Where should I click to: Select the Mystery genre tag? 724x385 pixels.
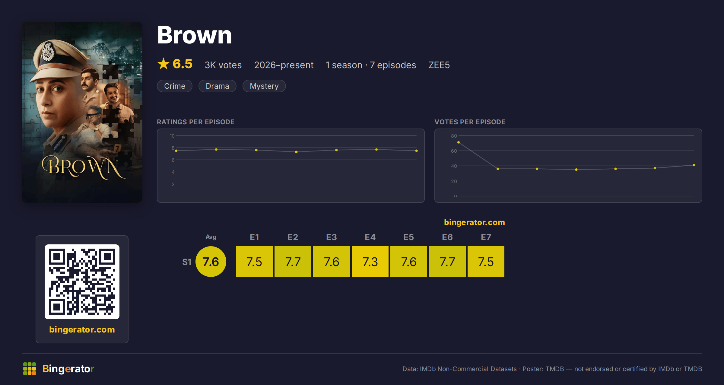pos(264,86)
